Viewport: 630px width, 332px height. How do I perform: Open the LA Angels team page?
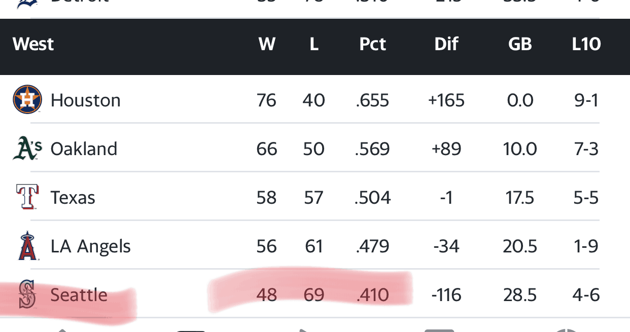click(x=91, y=246)
